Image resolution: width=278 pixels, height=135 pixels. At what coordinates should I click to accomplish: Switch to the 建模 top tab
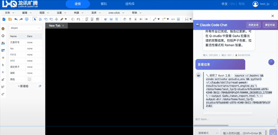78,4
